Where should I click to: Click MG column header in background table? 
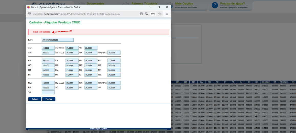[178, 82]
